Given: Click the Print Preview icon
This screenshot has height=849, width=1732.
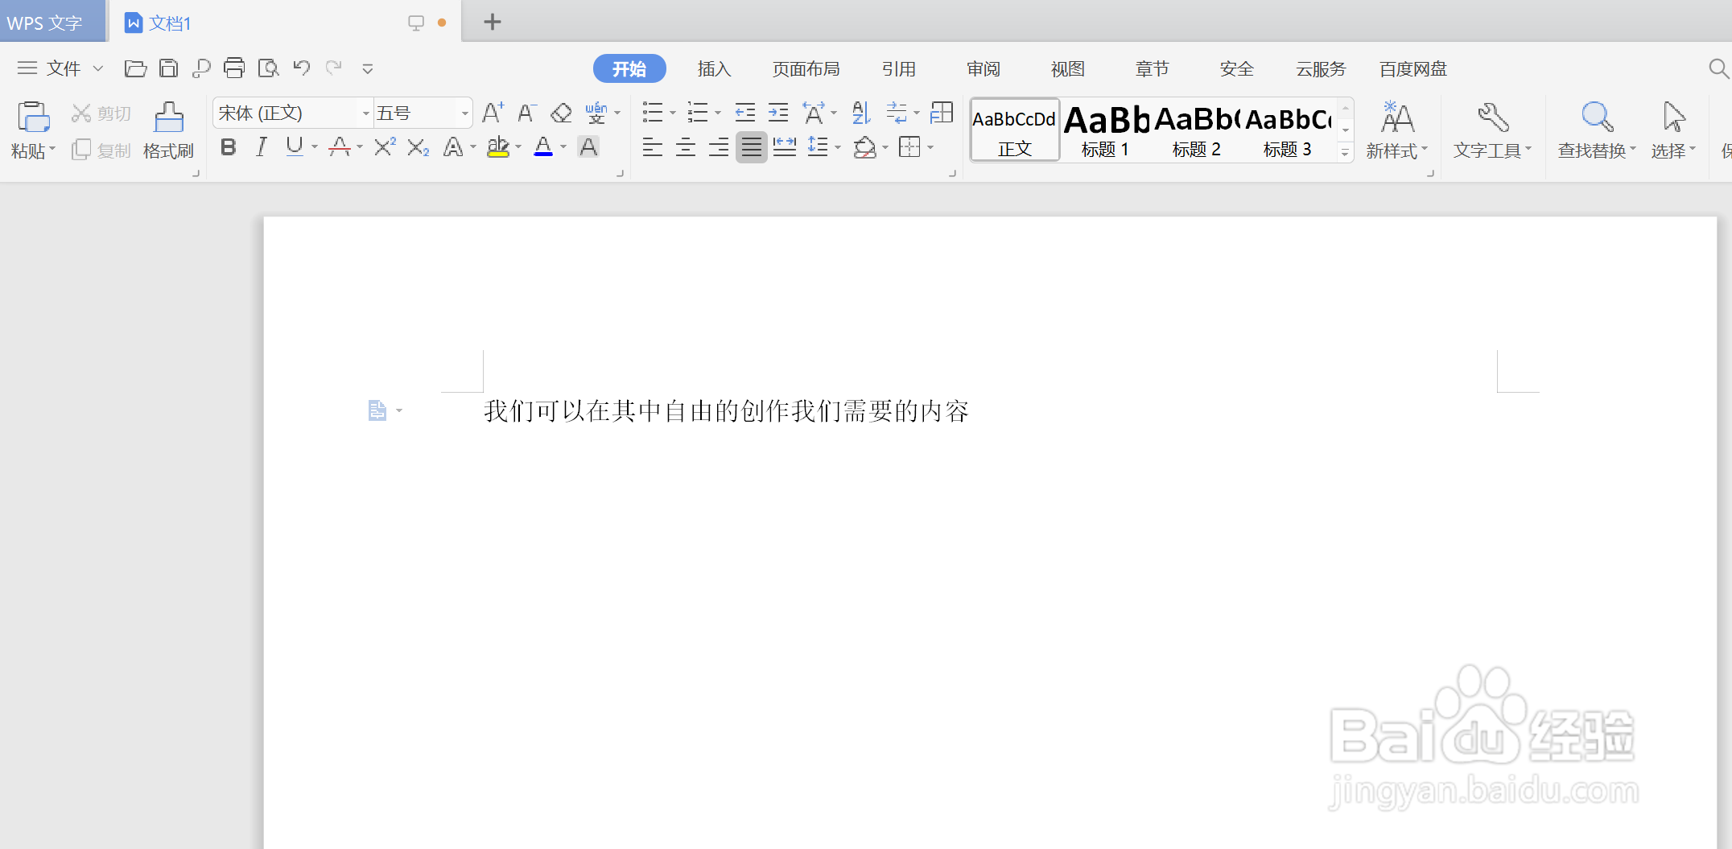Looking at the screenshot, I should coord(268,68).
